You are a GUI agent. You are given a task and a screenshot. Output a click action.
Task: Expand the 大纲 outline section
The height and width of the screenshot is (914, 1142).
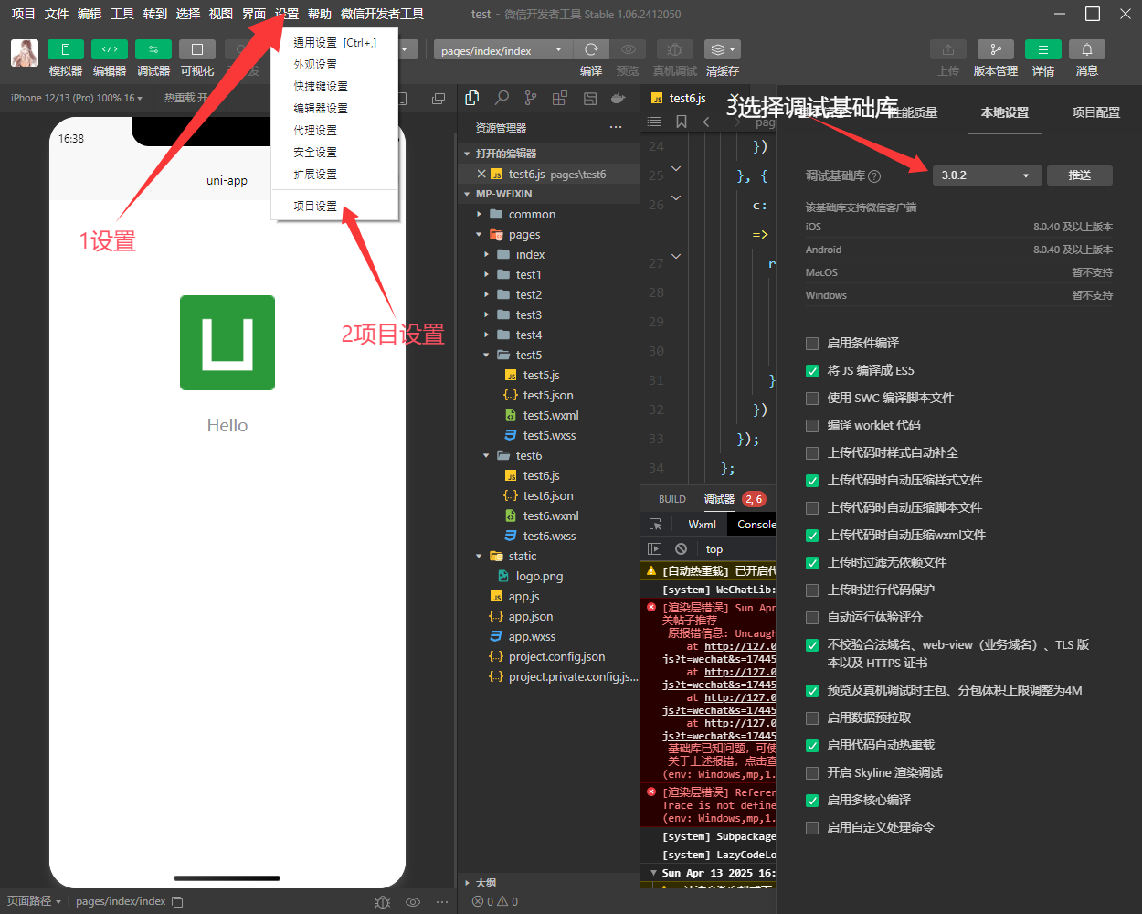[x=468, y=884]
